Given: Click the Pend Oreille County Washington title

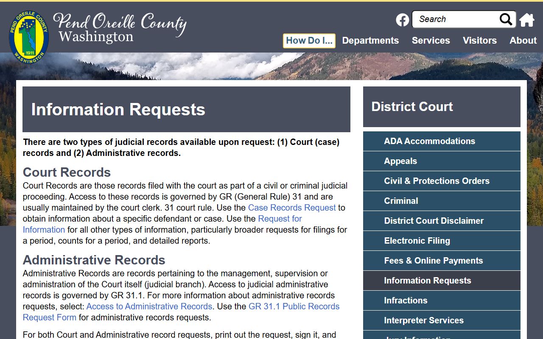Looking at the screenshot, I should (120, 28).
